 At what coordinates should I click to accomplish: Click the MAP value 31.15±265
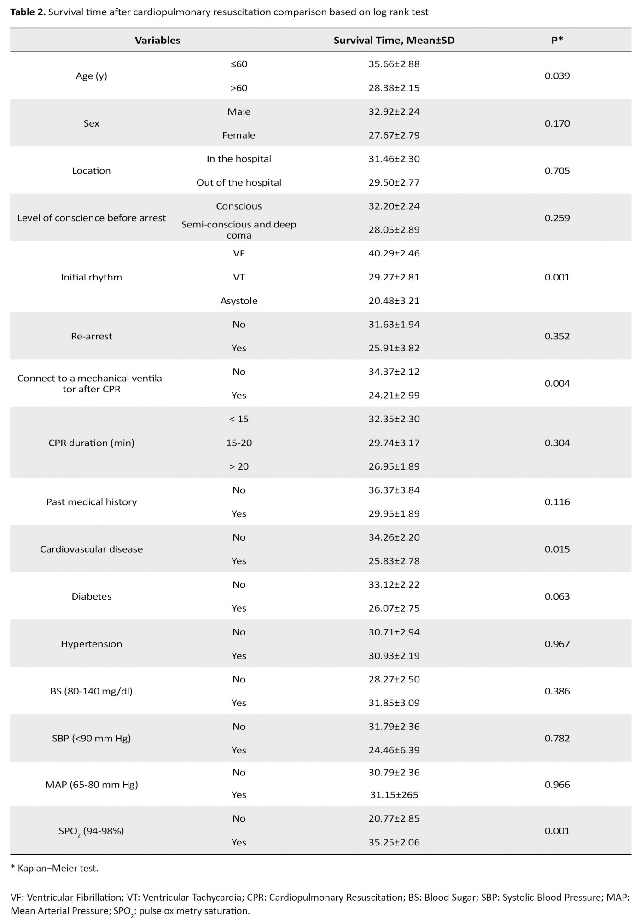(394, 795)
